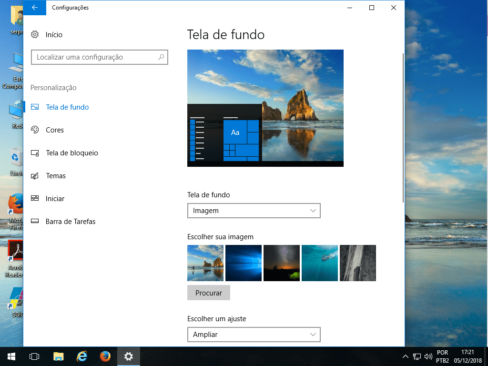Click the Localizar uma configuração field
Screen dimensions: 488x366
coord(95,57)
